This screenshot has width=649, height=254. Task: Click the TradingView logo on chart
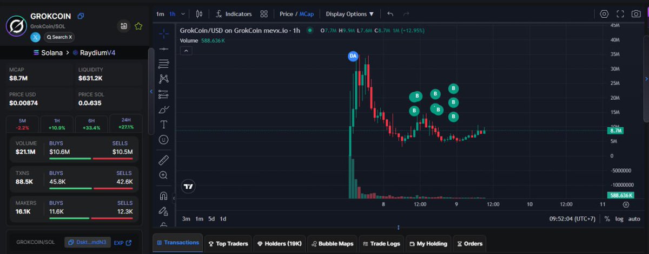188,187
